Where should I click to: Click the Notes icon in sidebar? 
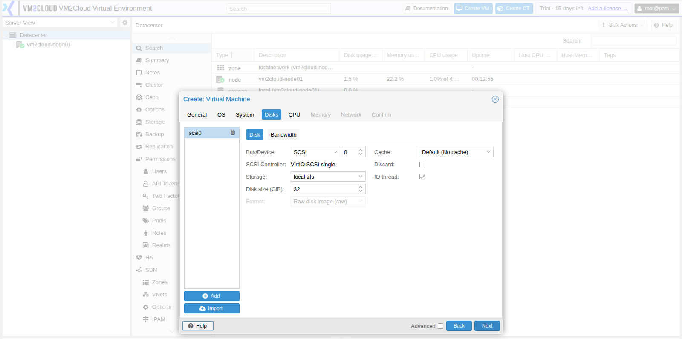tap(139, 73)
